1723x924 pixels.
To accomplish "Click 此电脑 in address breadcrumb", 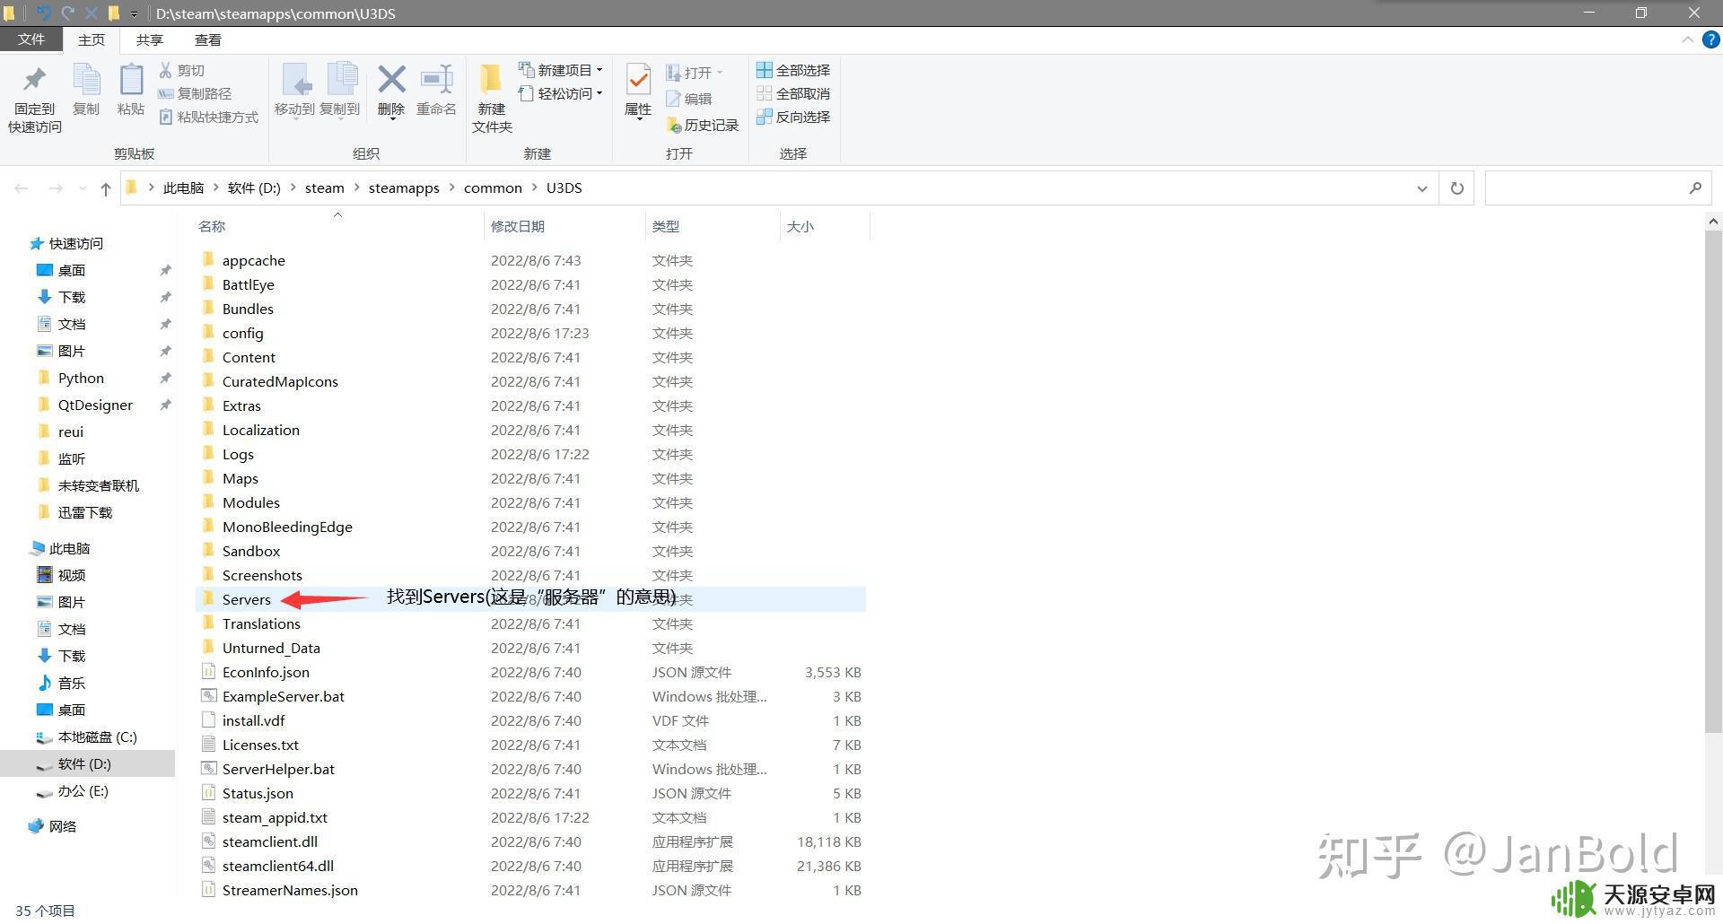I will point(183,188).
